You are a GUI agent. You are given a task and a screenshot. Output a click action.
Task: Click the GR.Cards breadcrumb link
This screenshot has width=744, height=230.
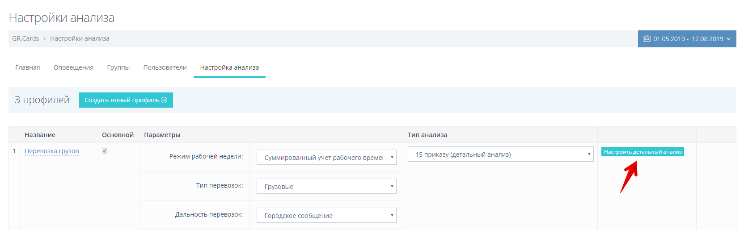pos(25,38)
